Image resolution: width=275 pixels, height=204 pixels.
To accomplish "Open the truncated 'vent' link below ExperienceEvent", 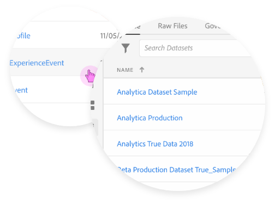I will click(x=21, y=90).
